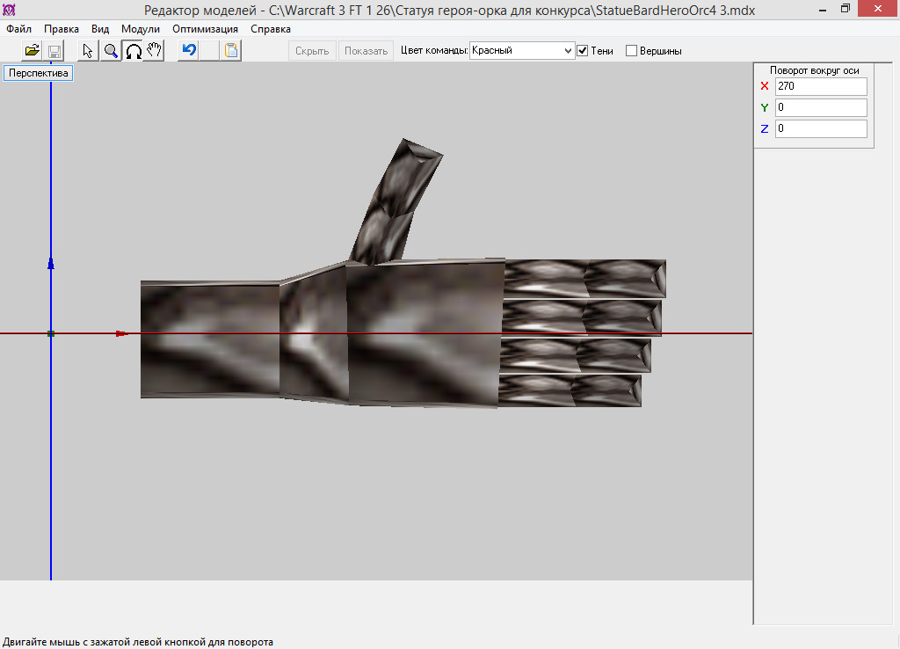
Task: Click the save floppy disk icon
Action: tap(54, 51)
